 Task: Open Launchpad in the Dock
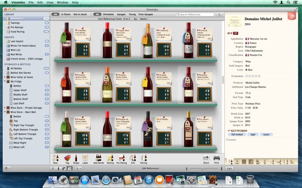coord(63,180)
